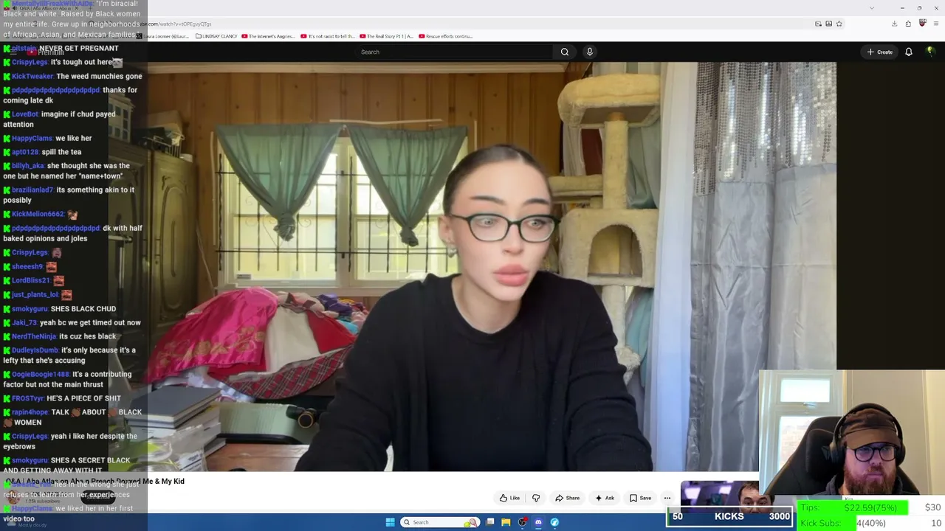945x531 pixels.
Task: Open more actions three-dot menu
Action: click(x=667, y=498)
